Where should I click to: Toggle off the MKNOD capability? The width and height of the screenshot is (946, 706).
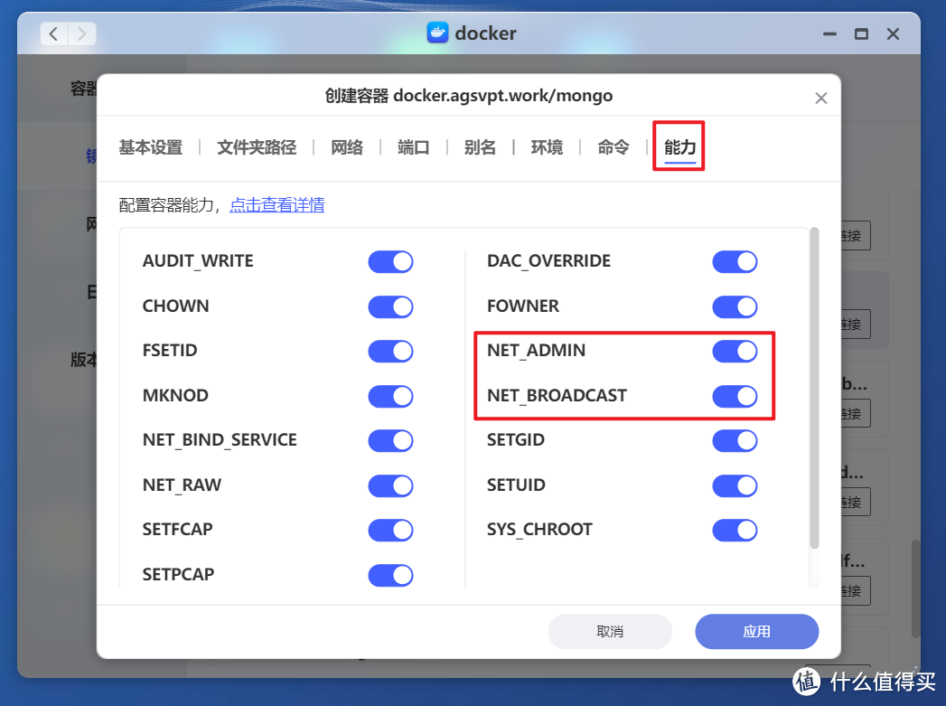coord(390,395)
